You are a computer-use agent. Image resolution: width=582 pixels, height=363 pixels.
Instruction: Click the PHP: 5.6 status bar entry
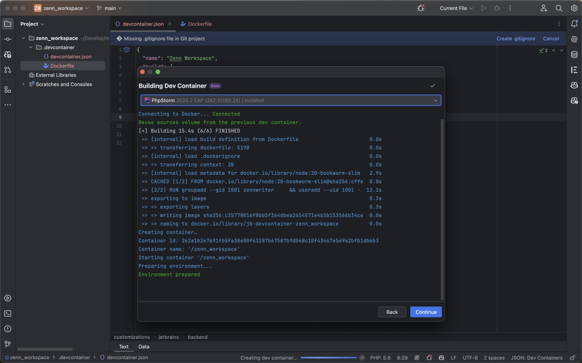380,358
